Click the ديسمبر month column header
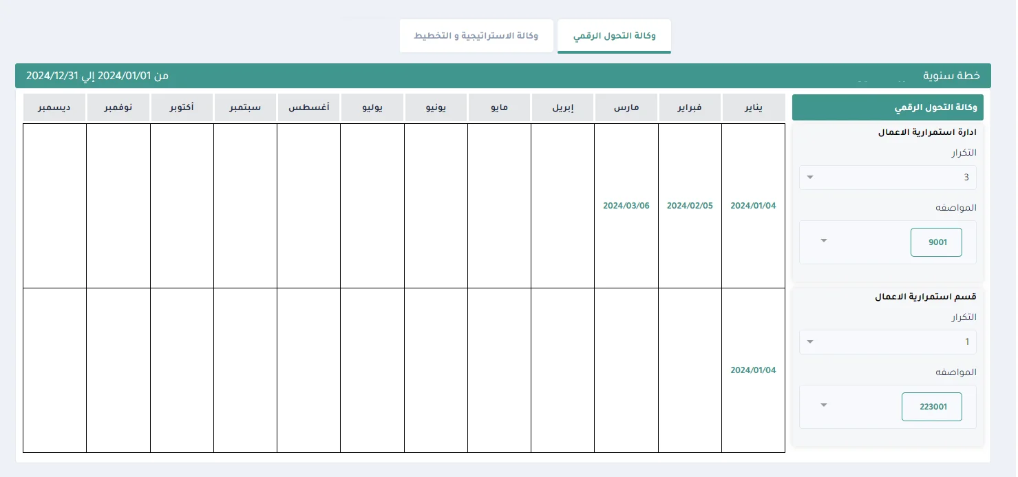 pos(54,108)
